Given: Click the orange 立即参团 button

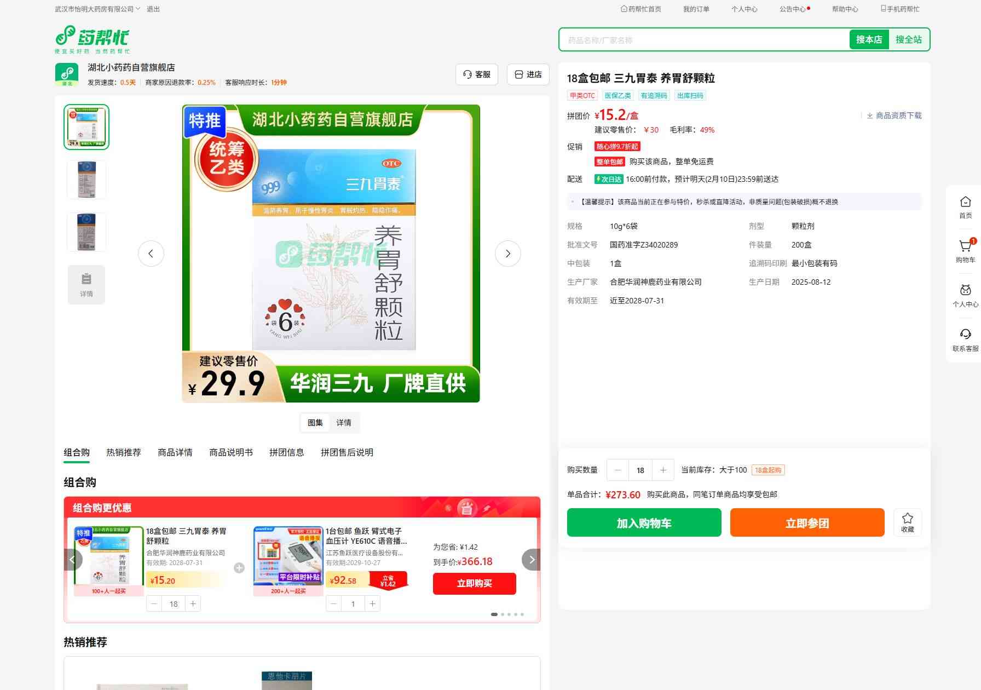Looking at the screenshot, I should coord(807,522).
